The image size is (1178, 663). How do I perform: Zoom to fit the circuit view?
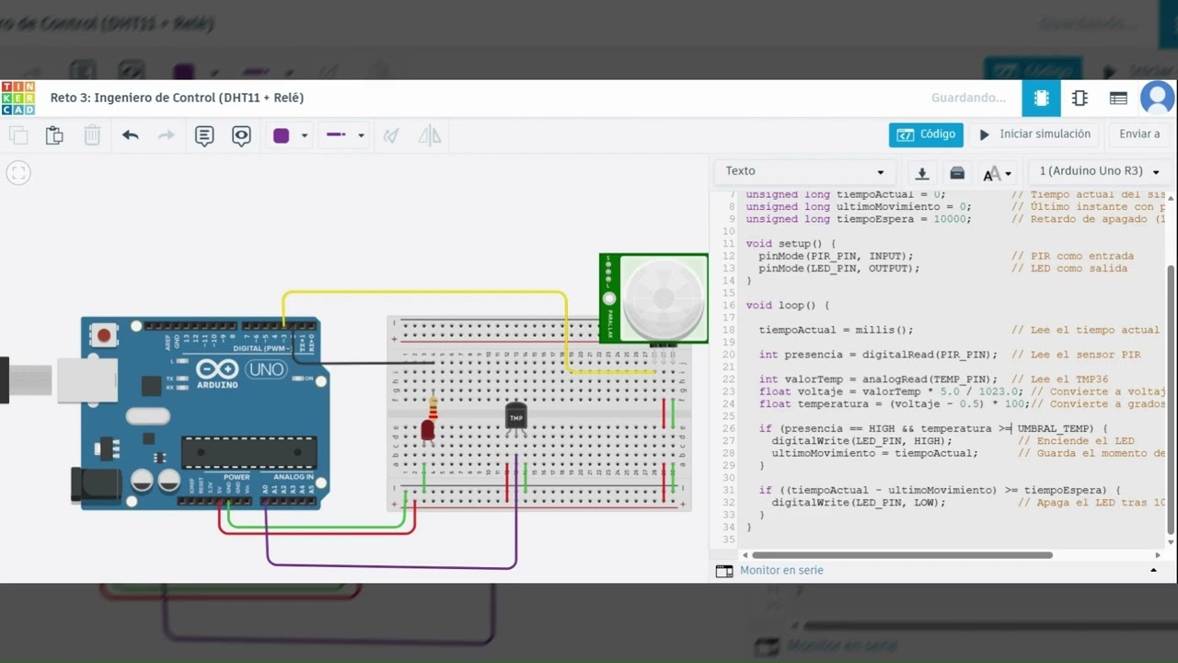[18, 172]
